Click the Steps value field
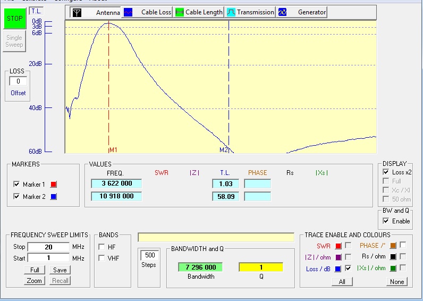This screenshot has width=423, height=301. pyautogui.click(x=149, y=255)
